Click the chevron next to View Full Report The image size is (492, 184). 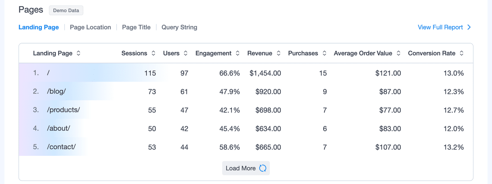469,27
